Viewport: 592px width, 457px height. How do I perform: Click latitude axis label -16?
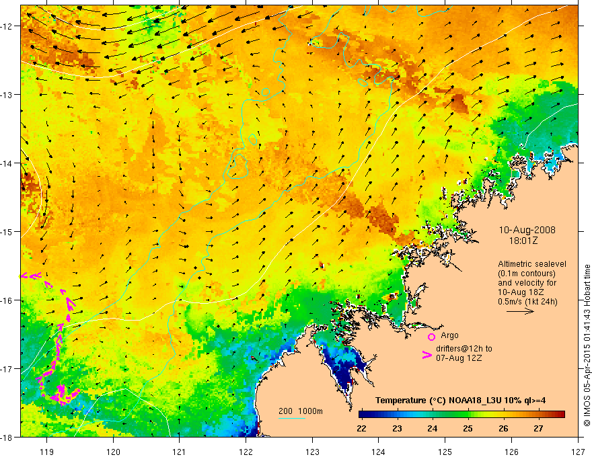7,300
